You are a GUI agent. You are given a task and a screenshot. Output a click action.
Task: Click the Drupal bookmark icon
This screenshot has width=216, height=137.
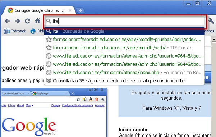click(33, 31)
